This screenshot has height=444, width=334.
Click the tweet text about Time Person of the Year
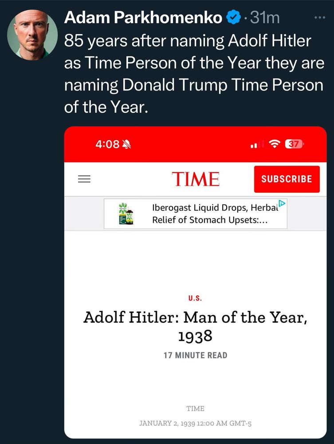pyautogui.click(x=194, y=74)
